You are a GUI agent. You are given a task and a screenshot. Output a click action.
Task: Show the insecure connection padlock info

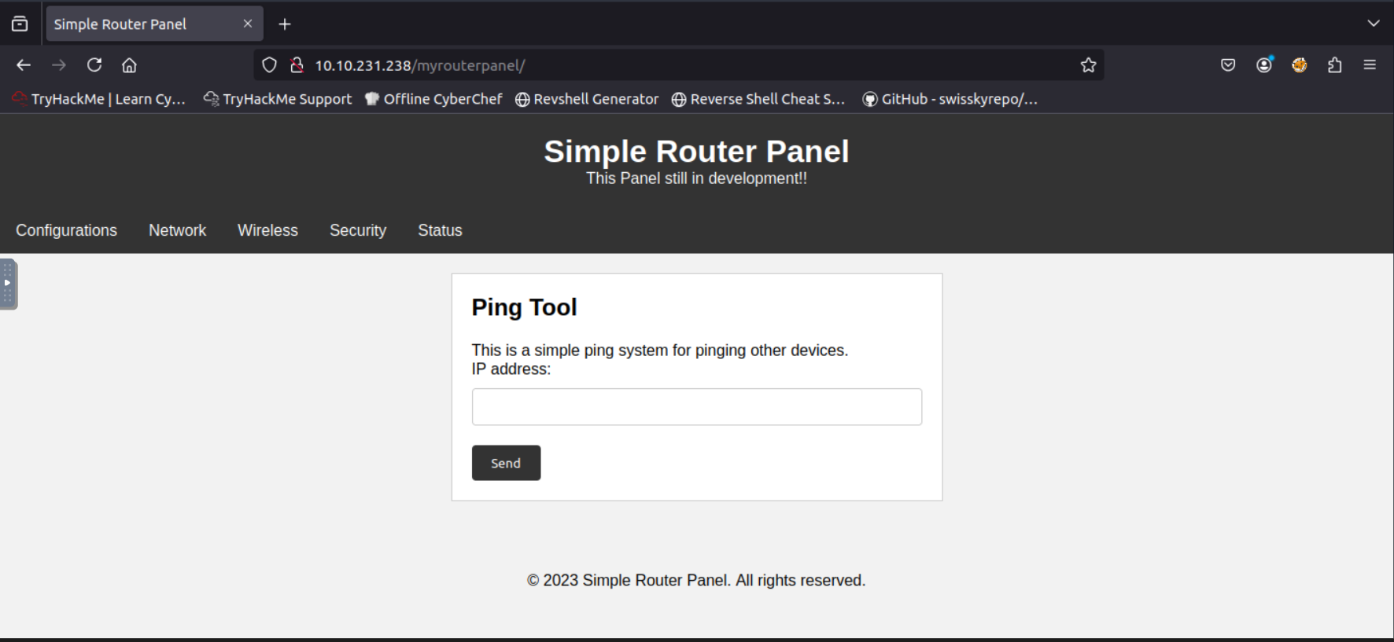[x=297, y=65]
